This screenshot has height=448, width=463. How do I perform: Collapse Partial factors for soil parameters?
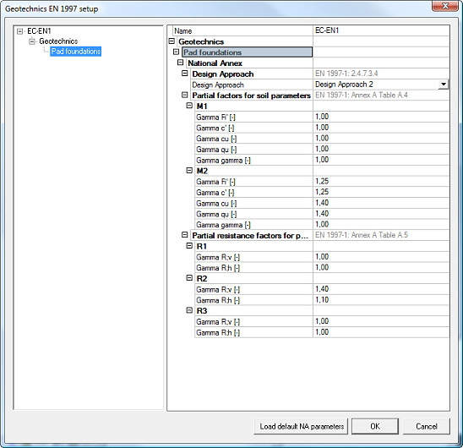click(185, 96)
